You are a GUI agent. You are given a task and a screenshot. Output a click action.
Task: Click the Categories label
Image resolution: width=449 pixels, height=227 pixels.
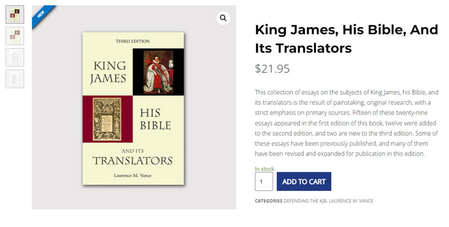pos(268,201)
